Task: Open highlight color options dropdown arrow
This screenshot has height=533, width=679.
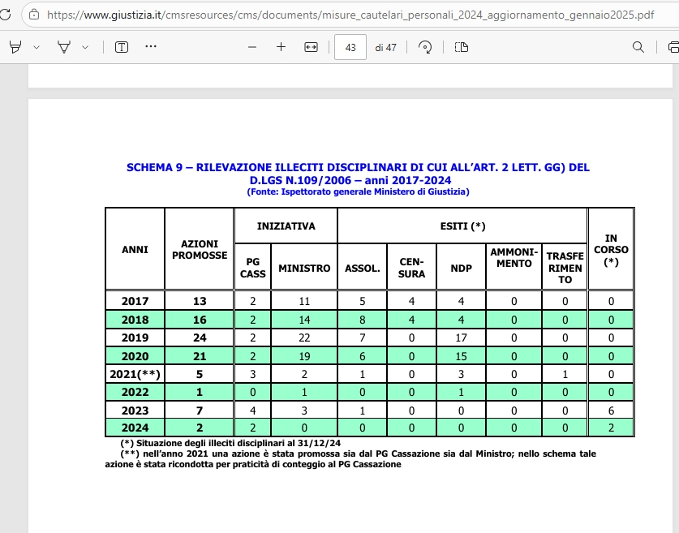Action: click(x=37, y=47)
